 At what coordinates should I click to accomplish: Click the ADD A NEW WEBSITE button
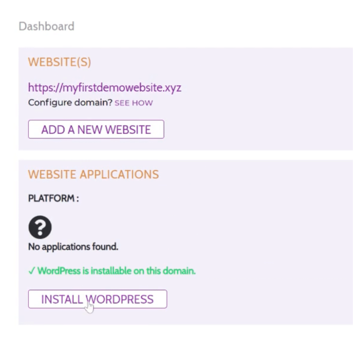click(96, 129)
